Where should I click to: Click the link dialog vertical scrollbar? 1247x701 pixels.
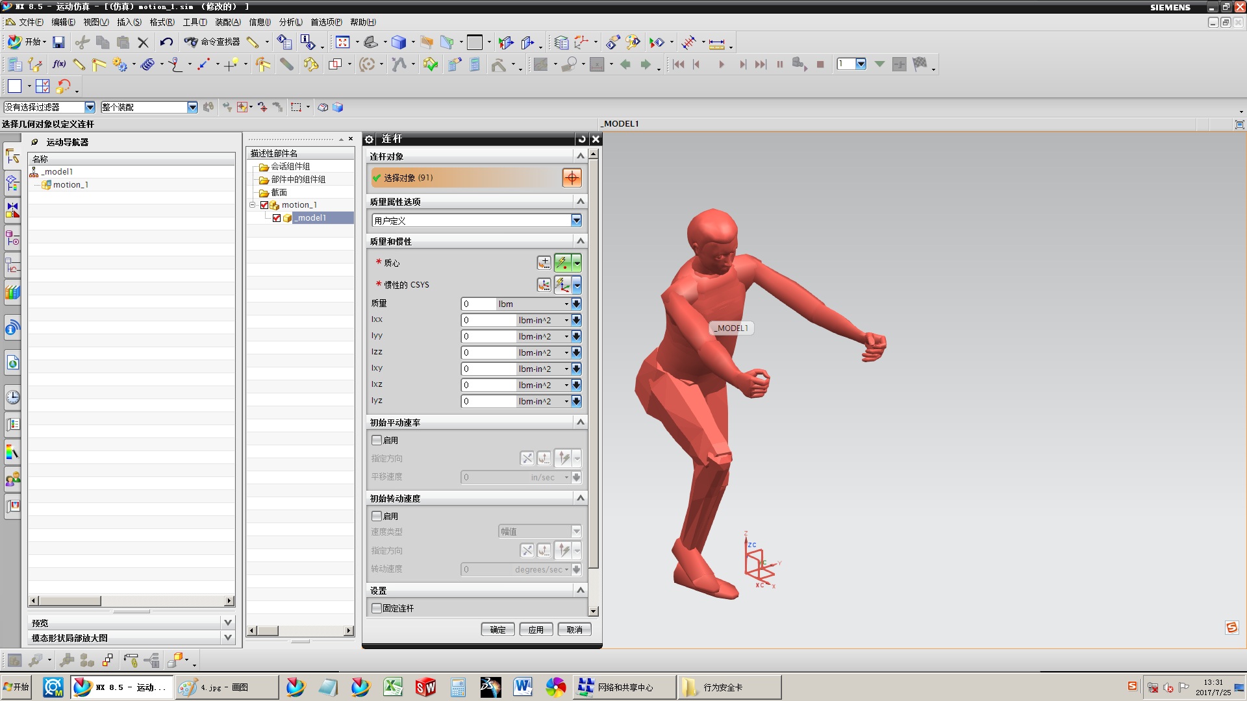point(593,363)
